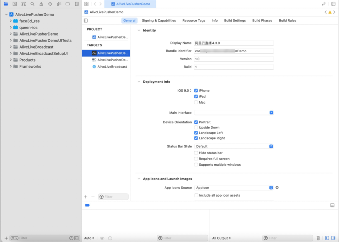339x243 pixels.
Task: Open the Issue navigator warning icon
Action: pos(41,4)
